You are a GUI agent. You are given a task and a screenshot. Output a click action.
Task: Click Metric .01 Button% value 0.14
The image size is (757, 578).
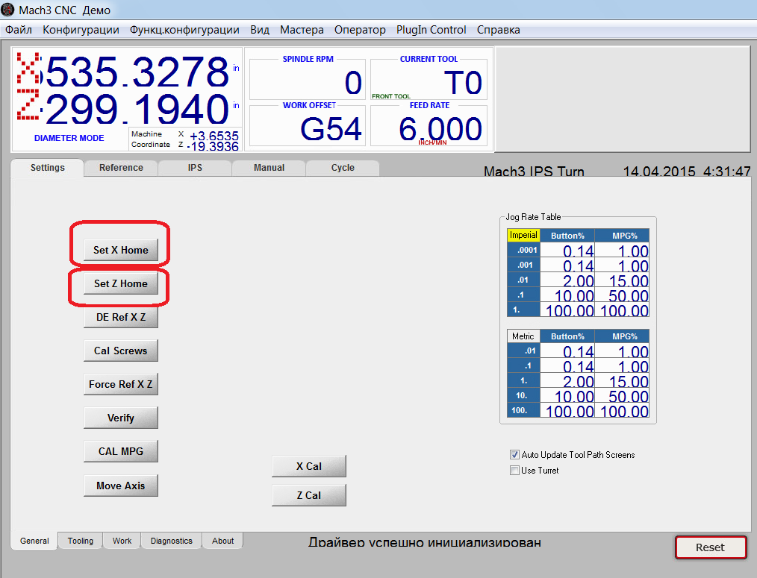pyautogui.click(x=567, y=351)
